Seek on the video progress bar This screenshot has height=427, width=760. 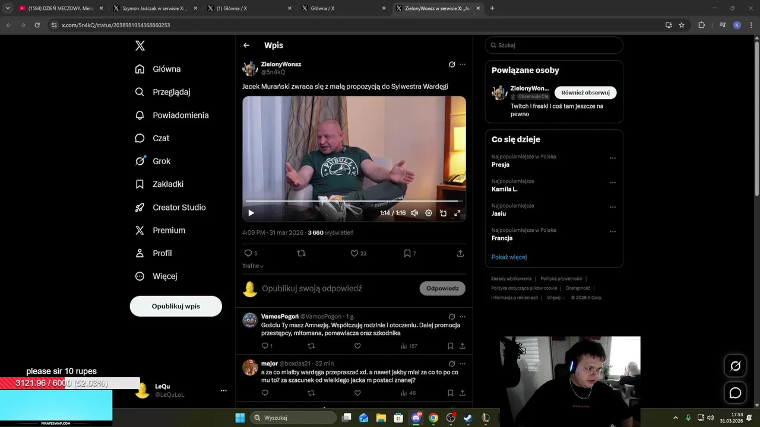354,201
